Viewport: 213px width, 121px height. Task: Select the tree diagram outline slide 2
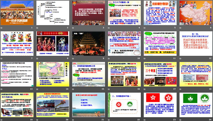coord(53,13)
